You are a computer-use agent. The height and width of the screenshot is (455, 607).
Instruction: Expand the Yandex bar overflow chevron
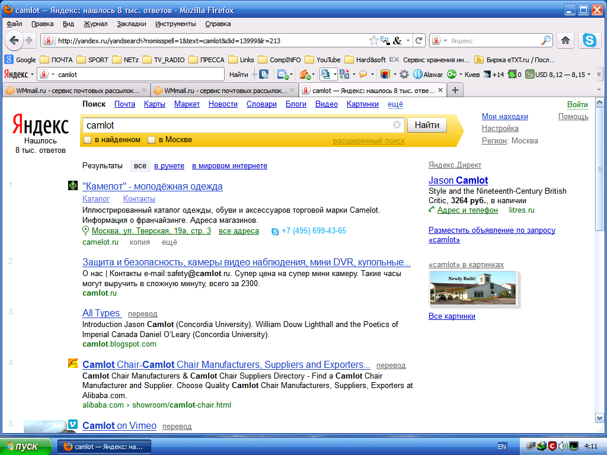pyautogui.click(x=599, y=74)
